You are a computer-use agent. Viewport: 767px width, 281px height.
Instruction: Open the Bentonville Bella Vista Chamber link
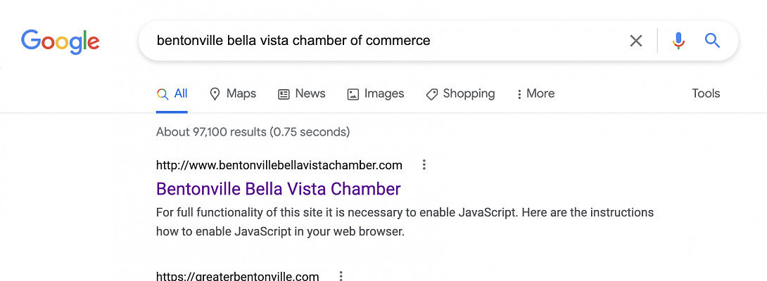pos(278,189)
